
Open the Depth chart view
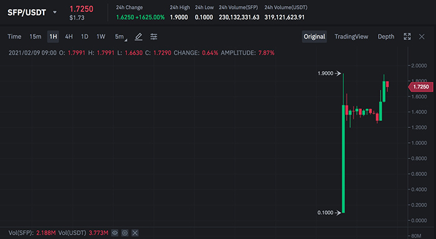click(386, 37)
